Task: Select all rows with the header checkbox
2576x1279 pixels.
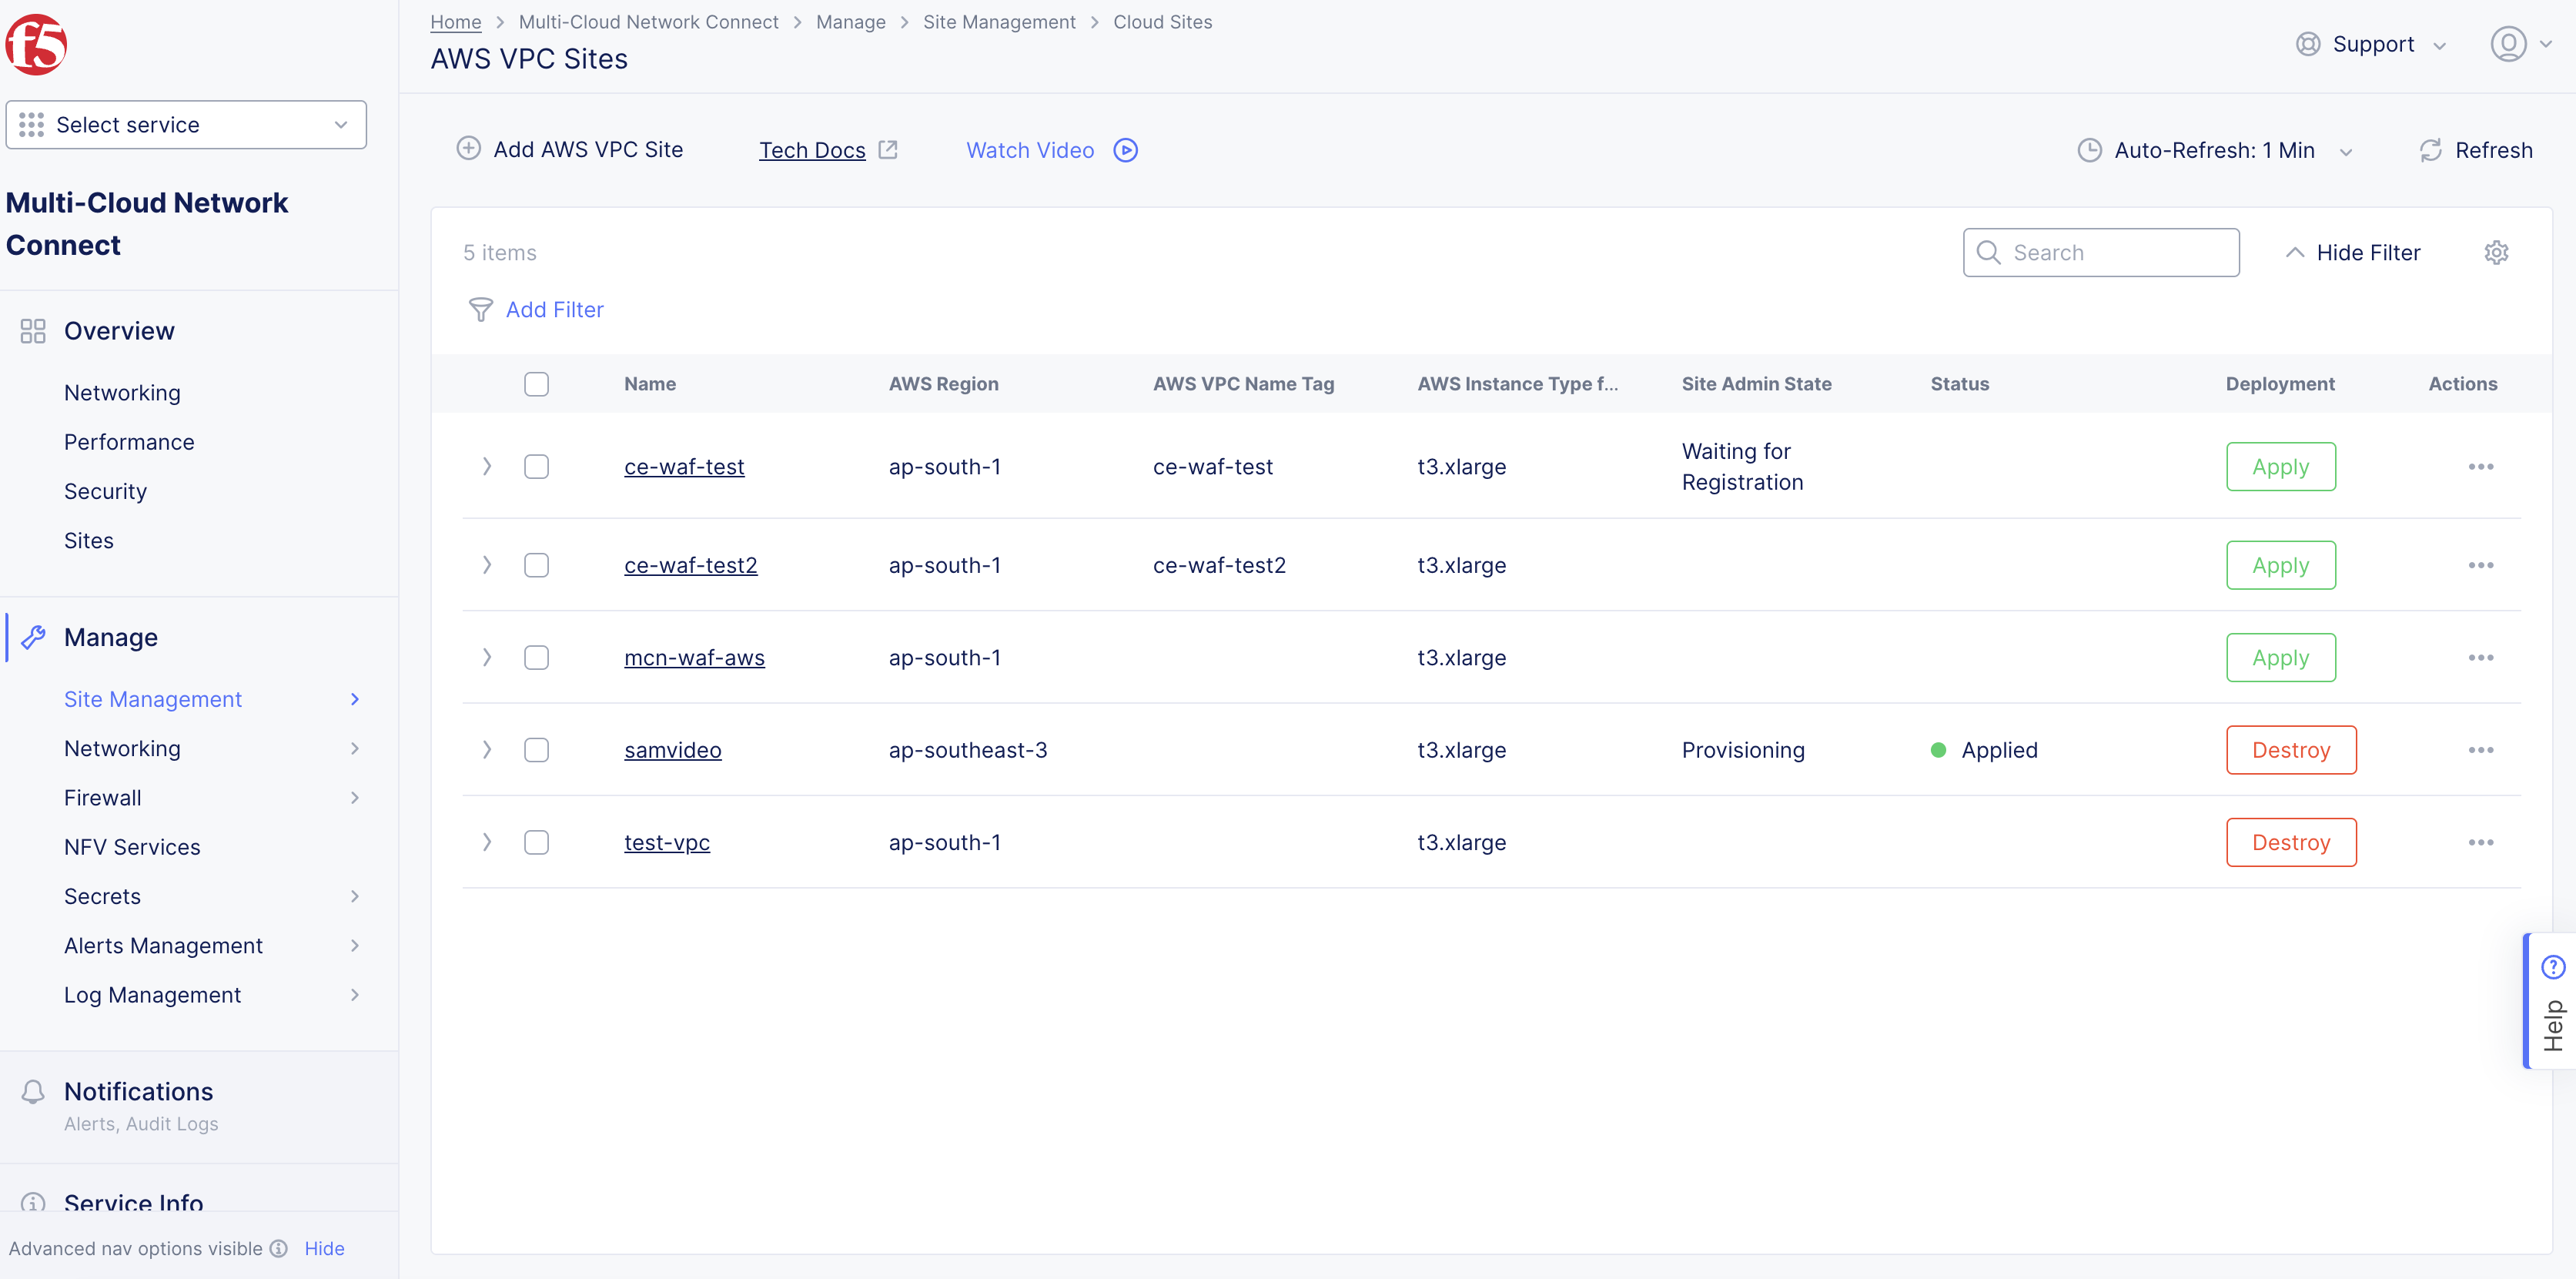Action: pos(536,383)
